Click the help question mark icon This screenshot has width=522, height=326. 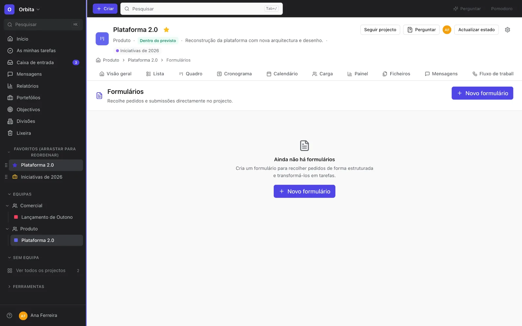click(9, 315)
